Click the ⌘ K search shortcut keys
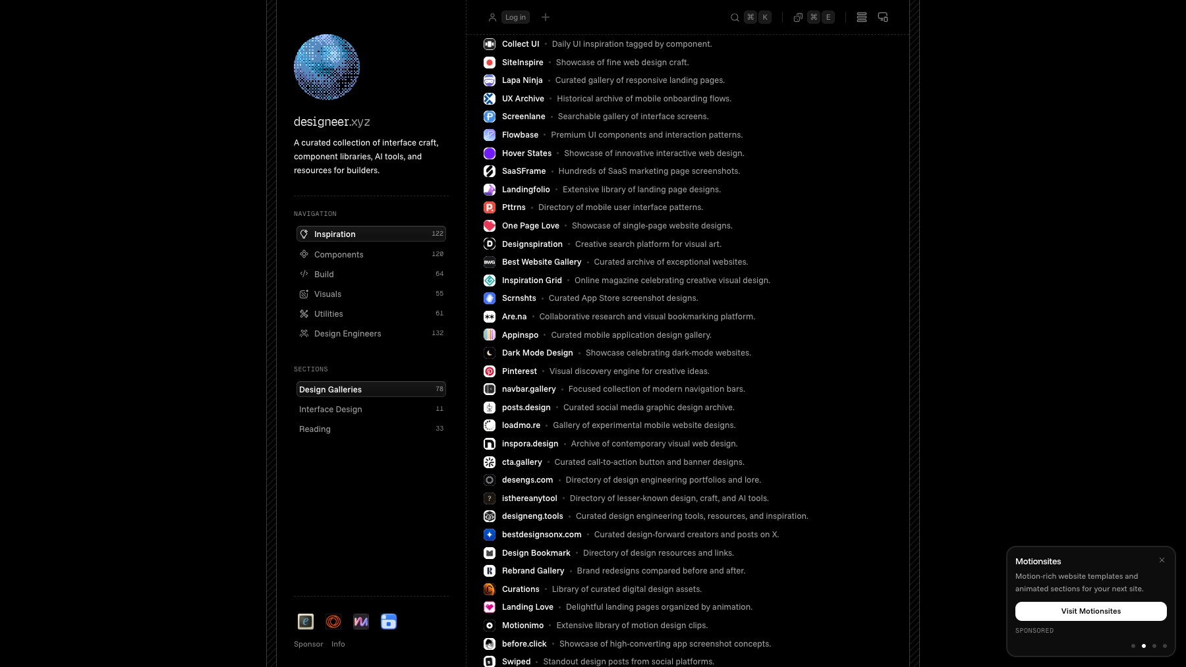 pos(758,17)
